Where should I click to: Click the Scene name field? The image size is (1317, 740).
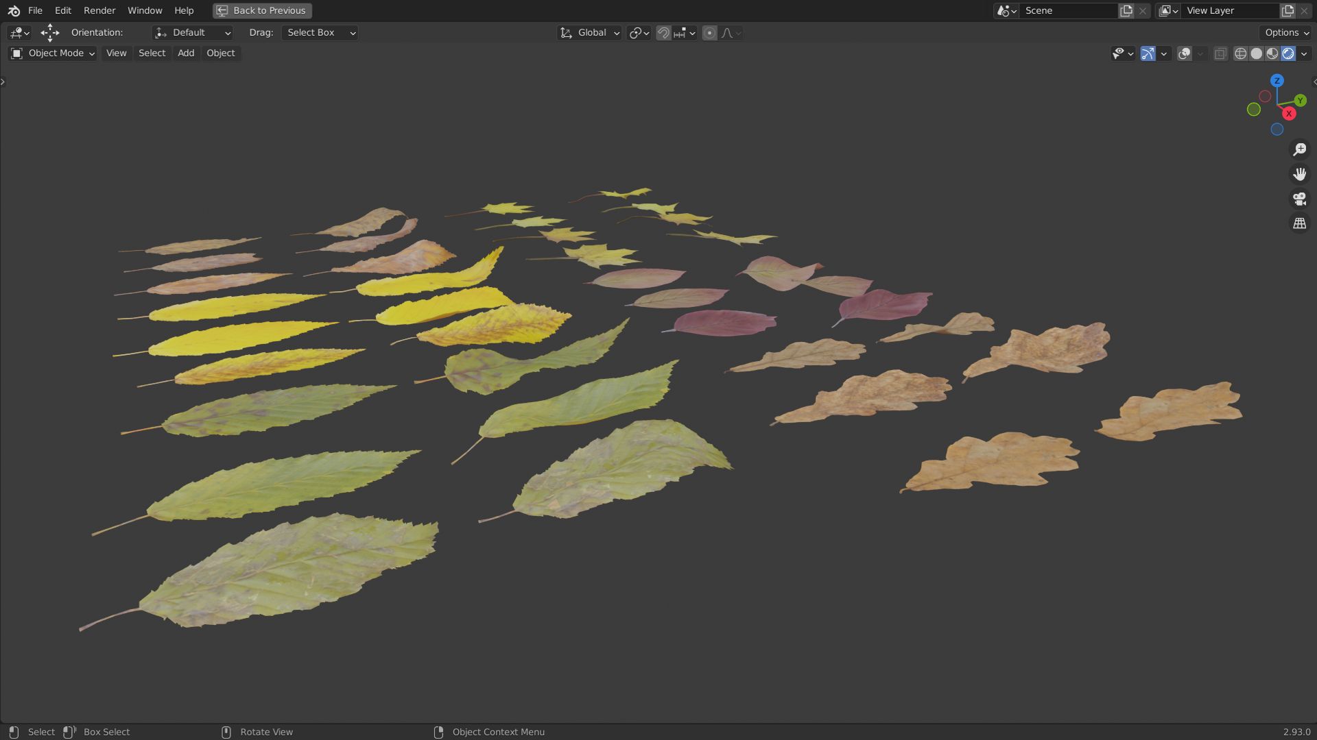(x=1067, y=11)
